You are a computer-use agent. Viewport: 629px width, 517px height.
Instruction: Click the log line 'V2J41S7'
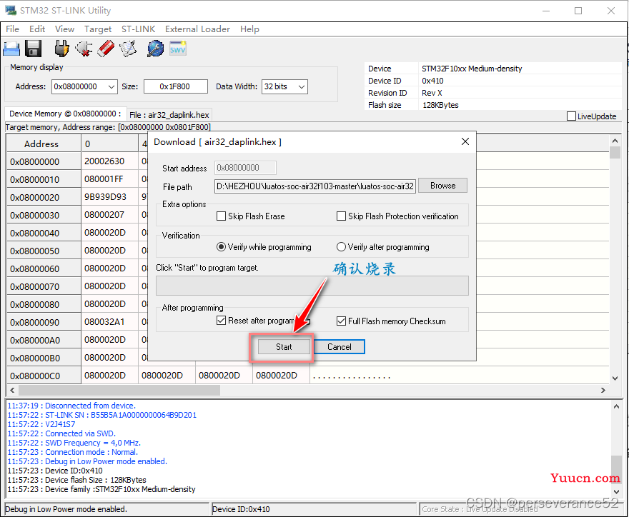click(x=41, y=424)
